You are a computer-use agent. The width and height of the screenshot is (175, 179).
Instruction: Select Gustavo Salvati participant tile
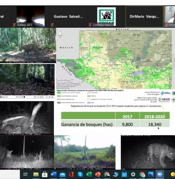pyautogui.click(x=69, y=16)
